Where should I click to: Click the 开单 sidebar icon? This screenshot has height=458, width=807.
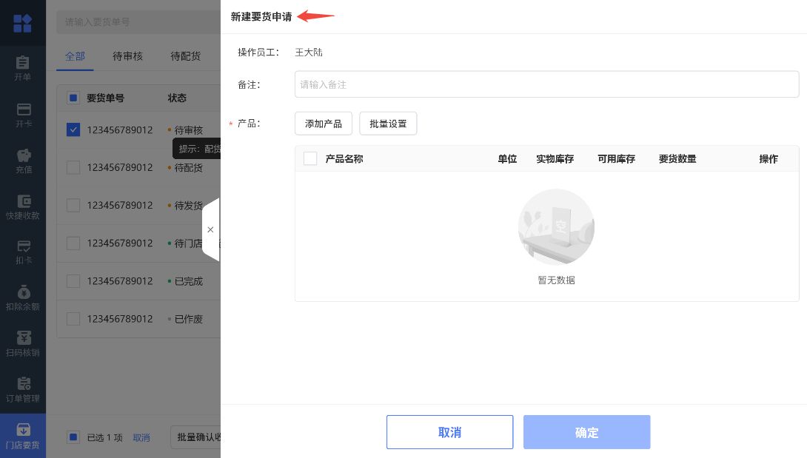[22, 64]
